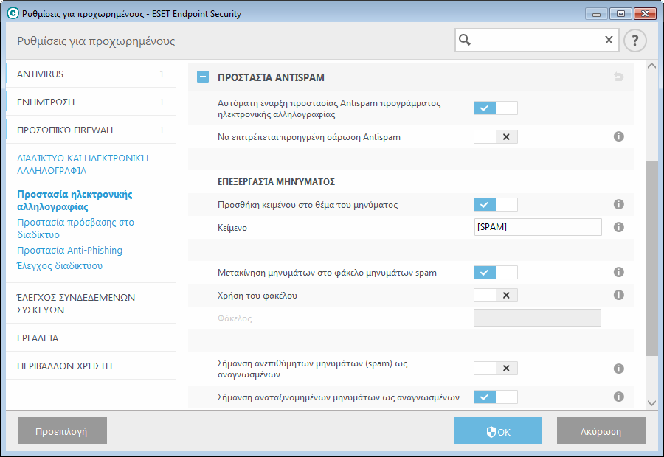Click the ESET logo in title bar

[x=13, y=13]
